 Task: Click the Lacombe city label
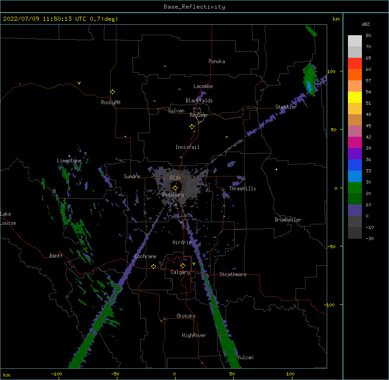pyautogui.click(x=203, y=86)
